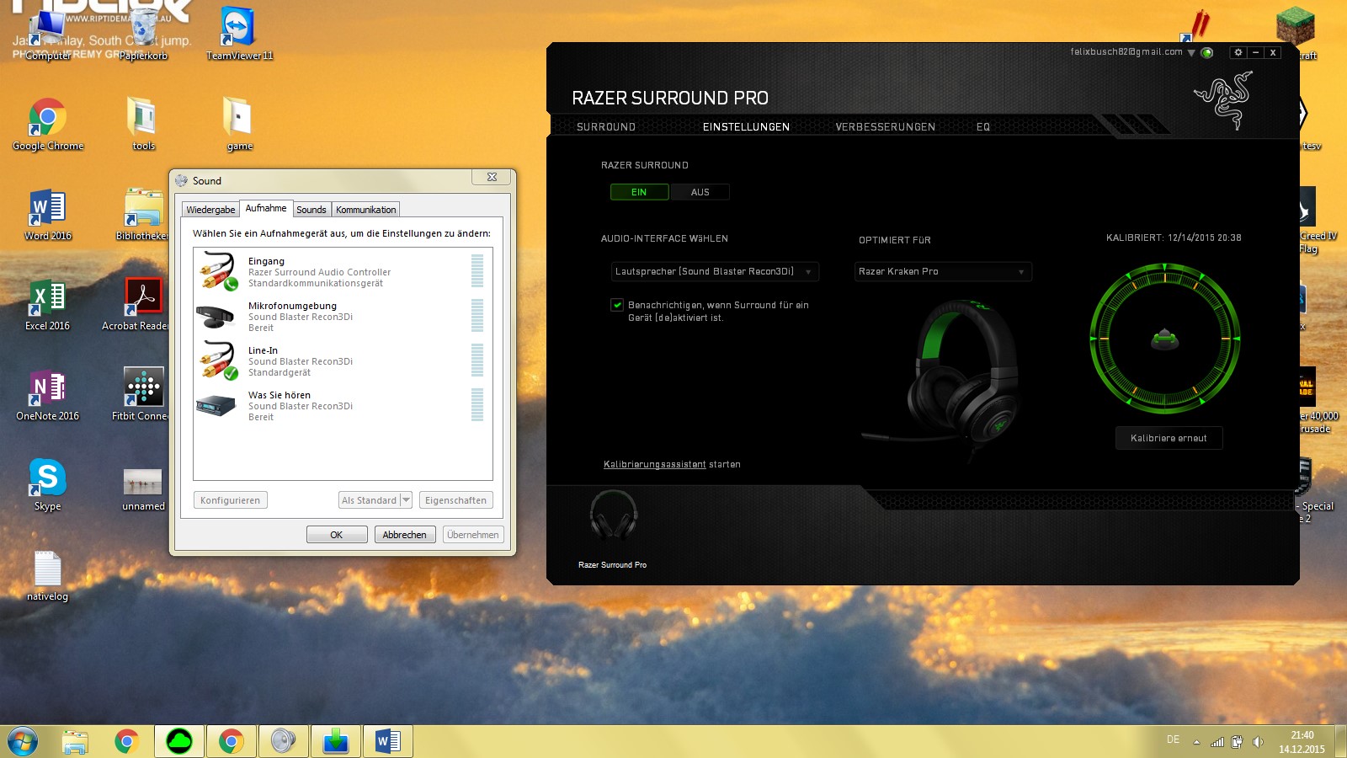Viewport: 1347px width, 758px height.
Task: Select the Eingang recording device
Action: [x=343, y=272]
